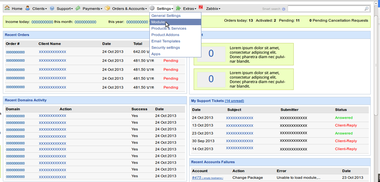Expand the Extras dropdown arrow
The height and width of the screenshot is (182, 380).
point(195,9)
